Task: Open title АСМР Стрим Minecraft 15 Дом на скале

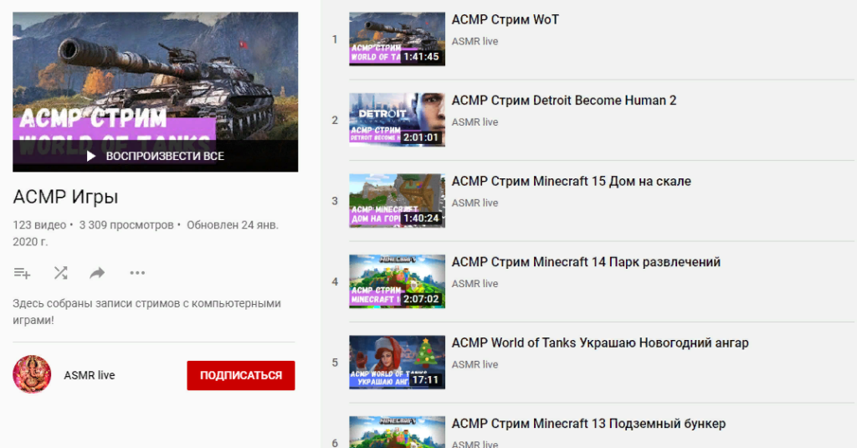Action: point(571,181)
